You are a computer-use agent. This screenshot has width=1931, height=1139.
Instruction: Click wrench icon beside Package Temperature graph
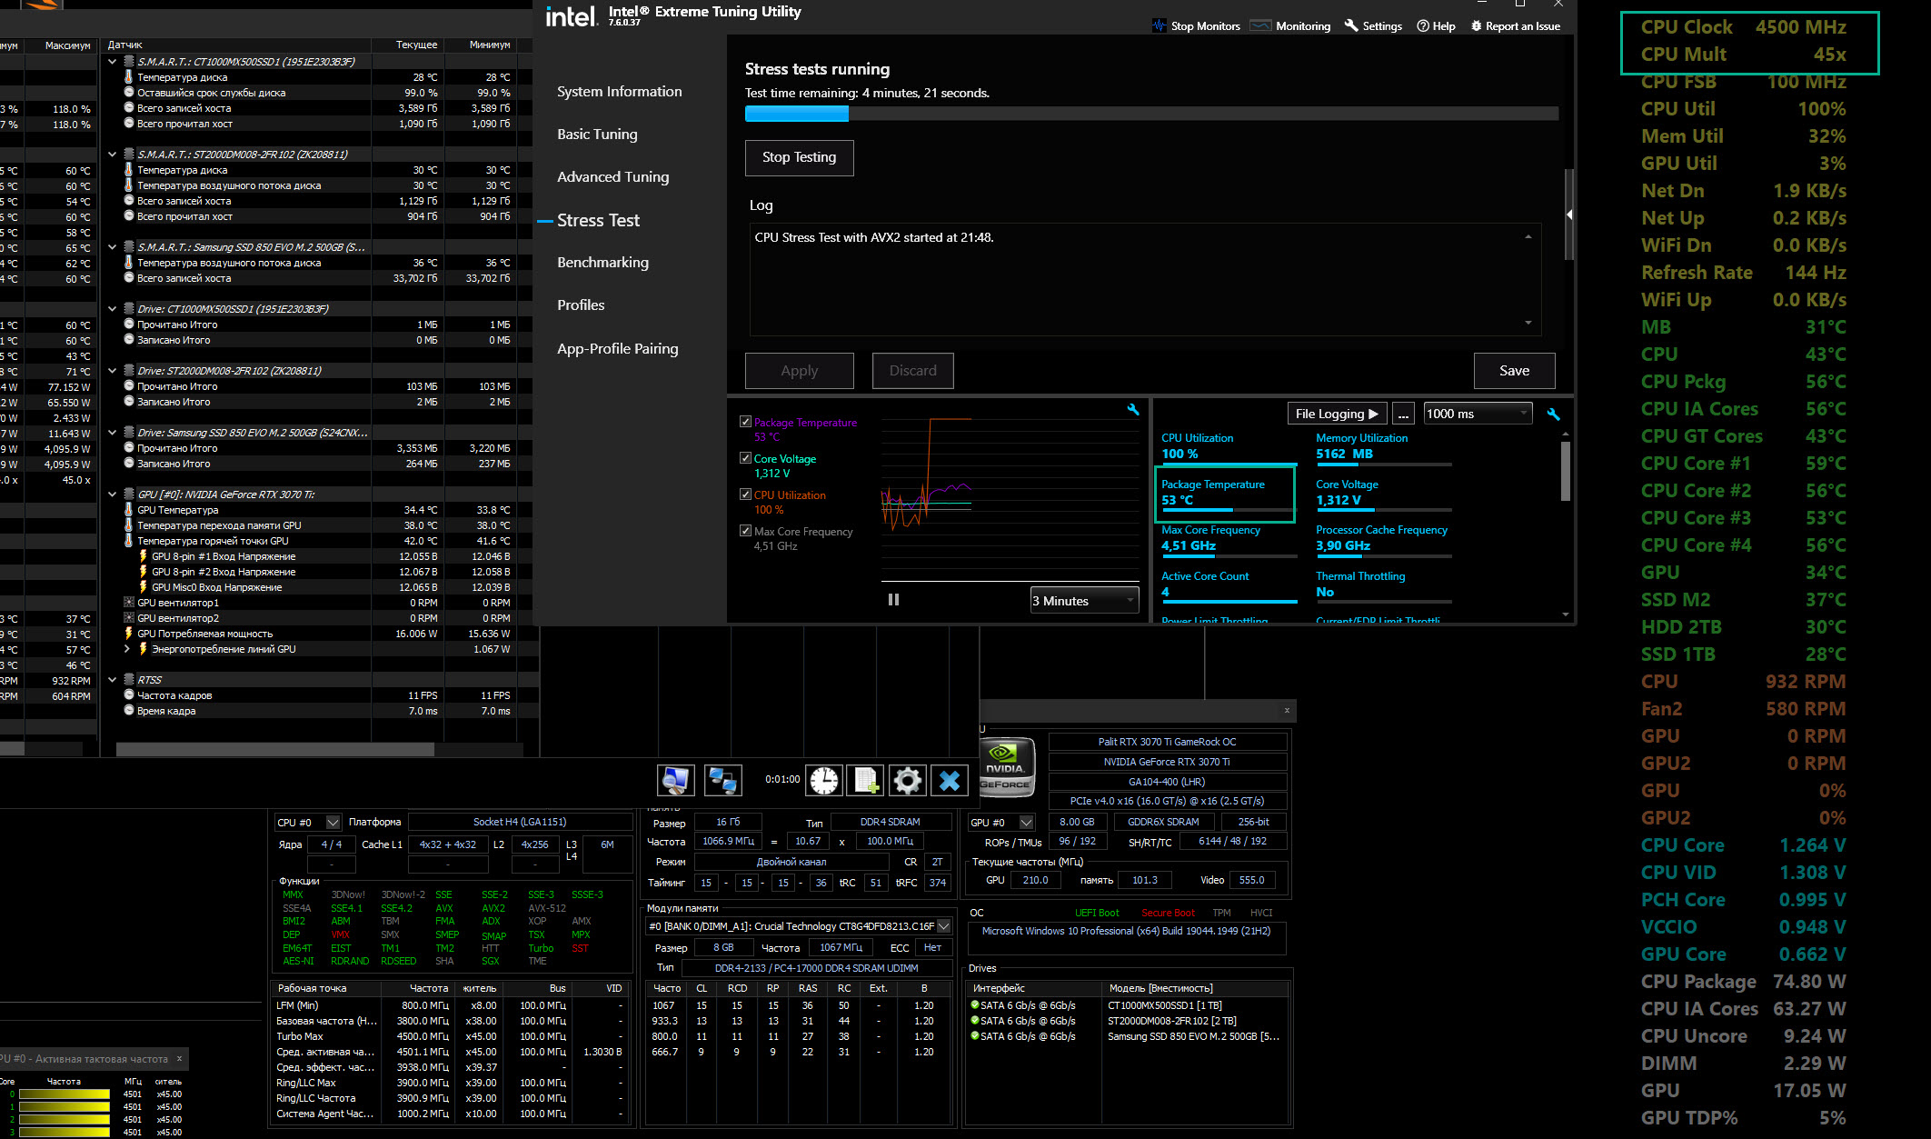pos(1133,410)
